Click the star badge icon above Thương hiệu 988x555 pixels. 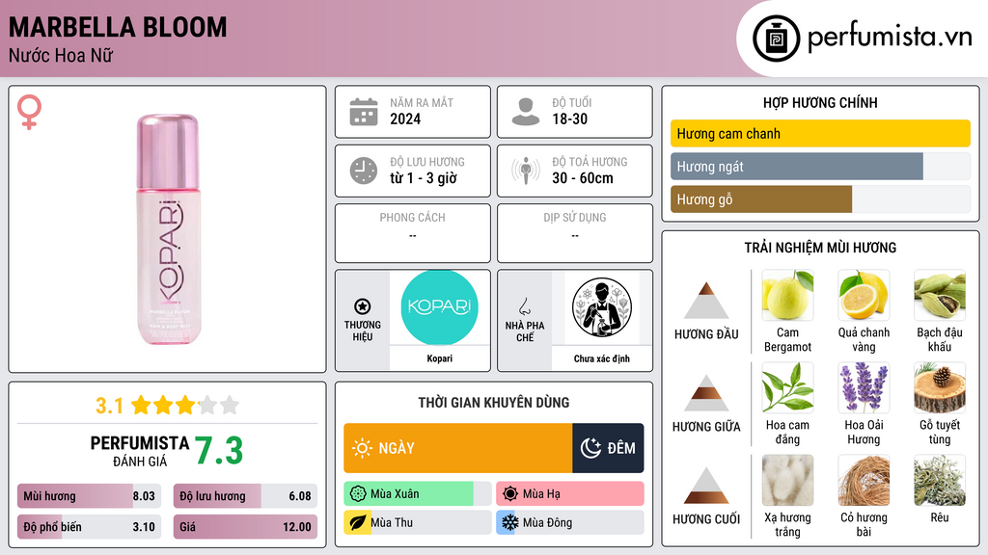coord(363,306)
